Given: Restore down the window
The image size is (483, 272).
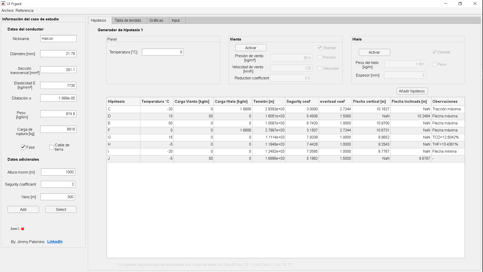Looking at the screenshot, I should [460, 4].
